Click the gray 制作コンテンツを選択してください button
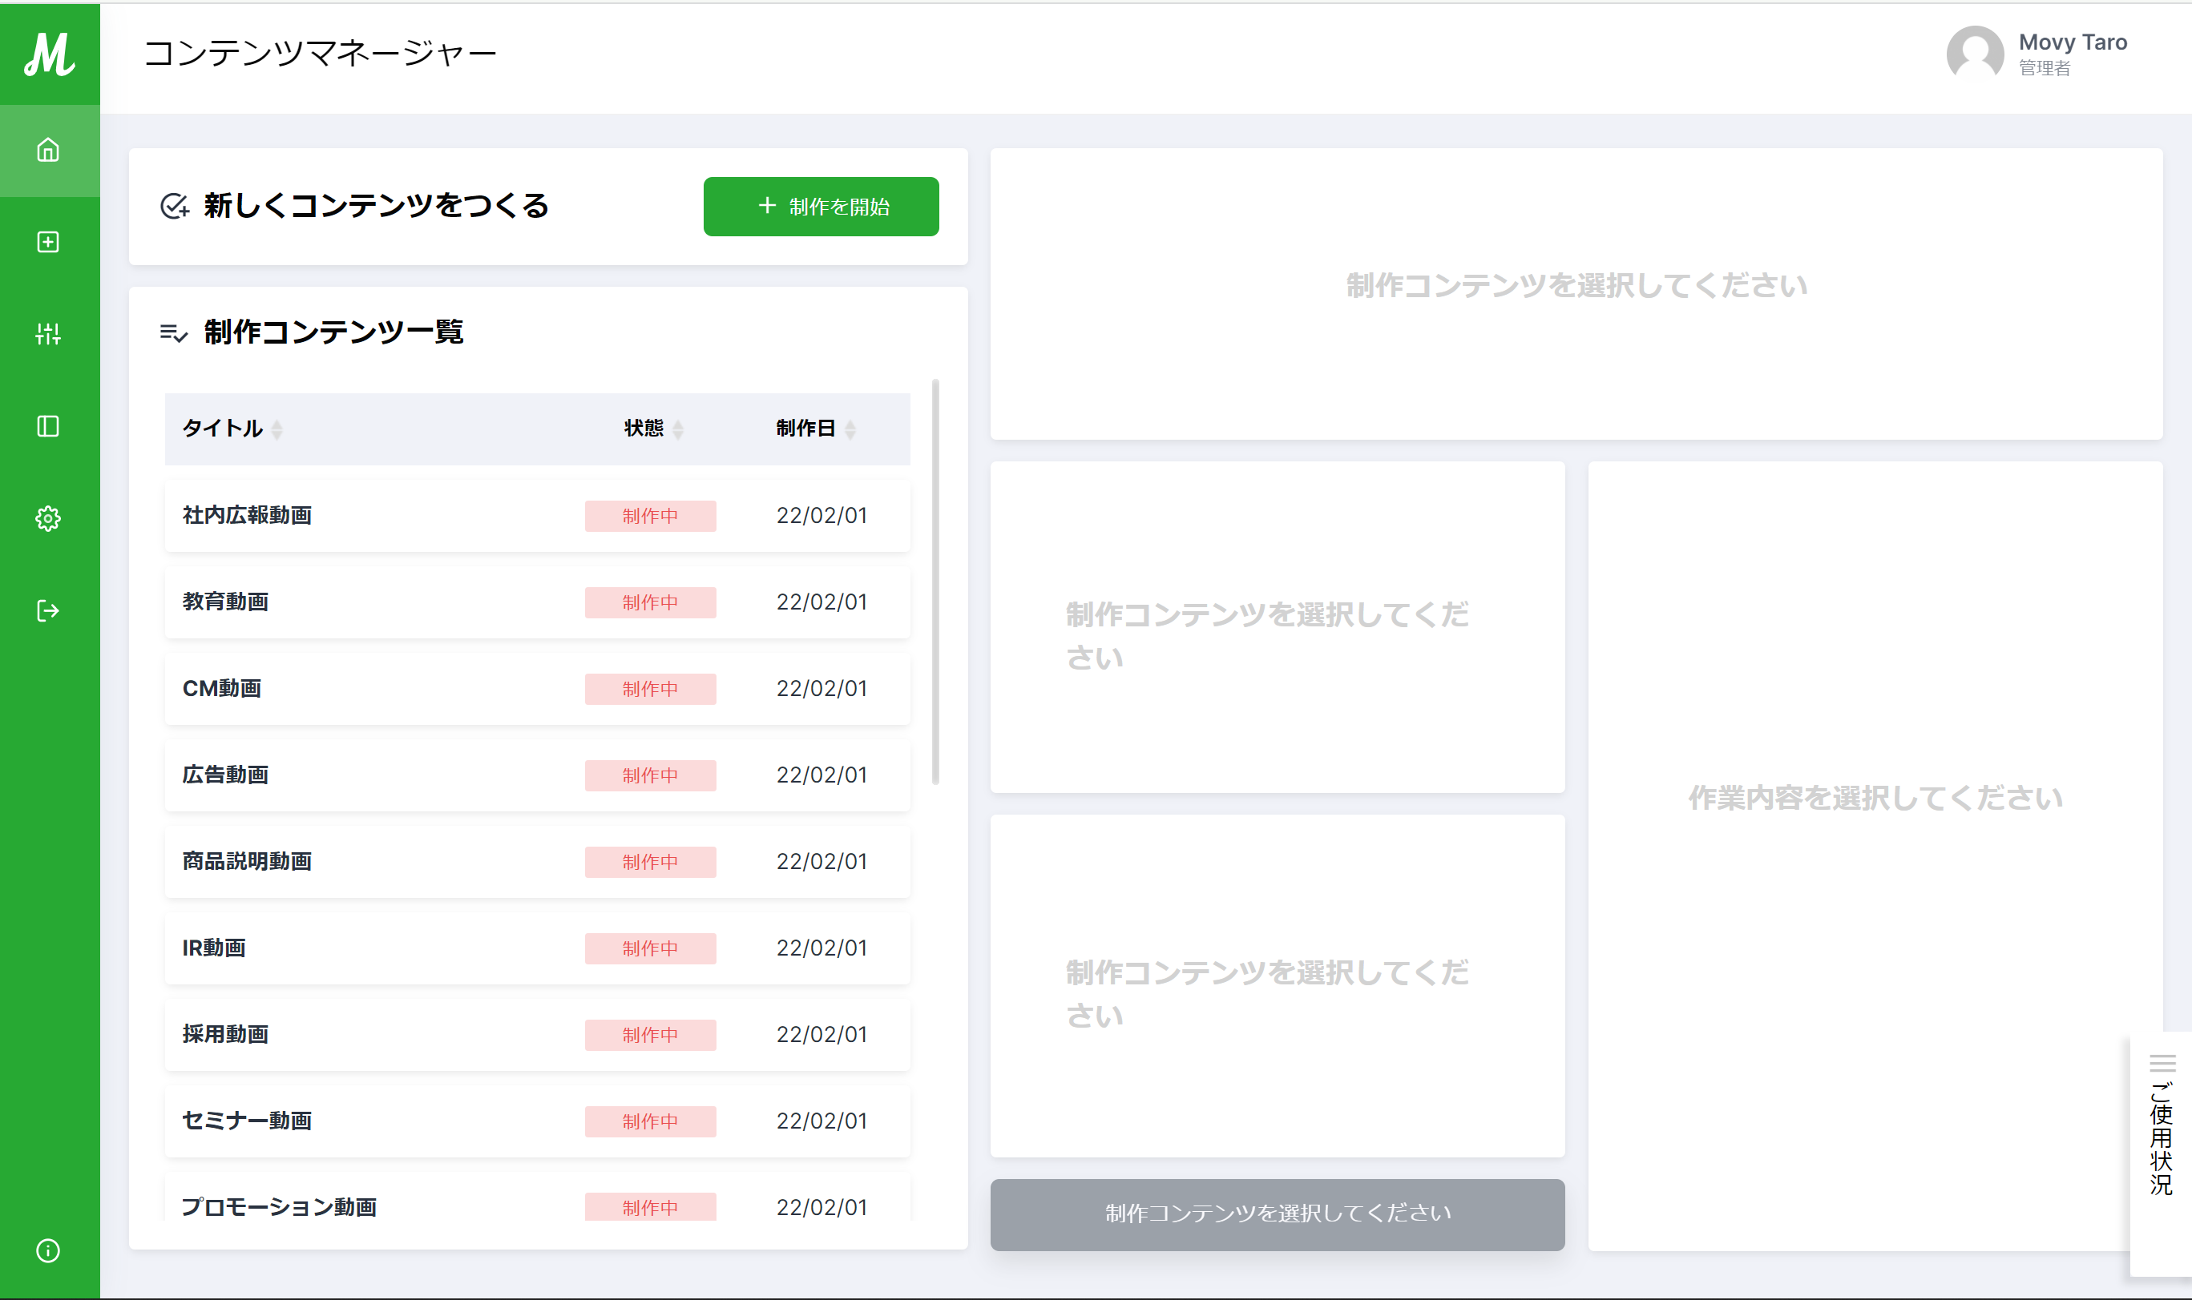This screenshot has width=2192, height=1300. coord(1277,1214)
